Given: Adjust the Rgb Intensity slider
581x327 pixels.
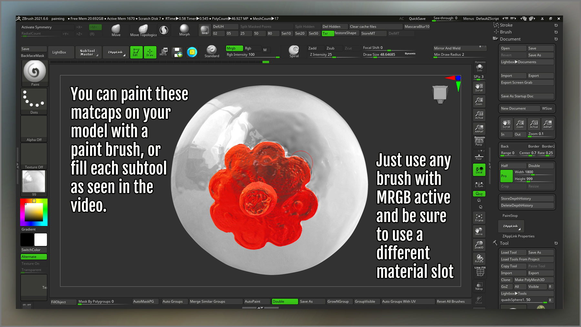Looking at the screenshot, I should click(253, 55).
